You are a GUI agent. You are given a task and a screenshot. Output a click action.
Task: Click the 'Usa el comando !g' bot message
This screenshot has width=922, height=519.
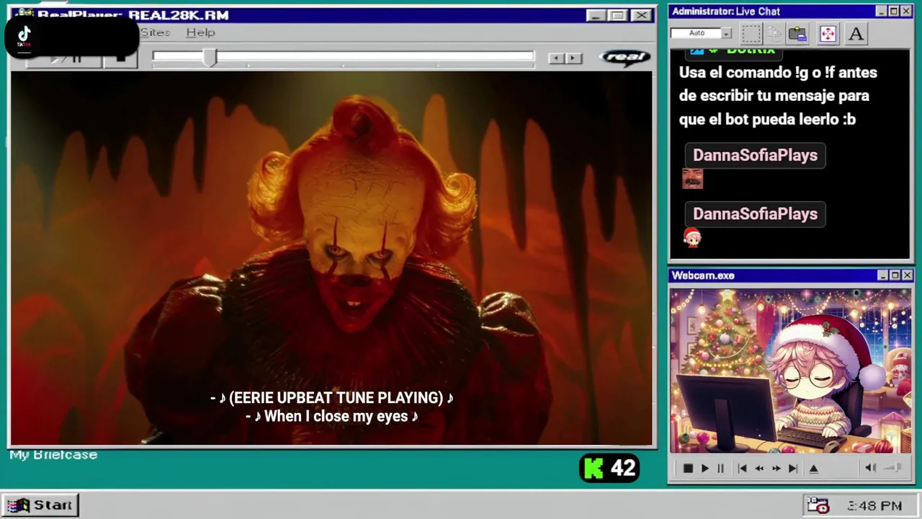[x=778, y=96]
